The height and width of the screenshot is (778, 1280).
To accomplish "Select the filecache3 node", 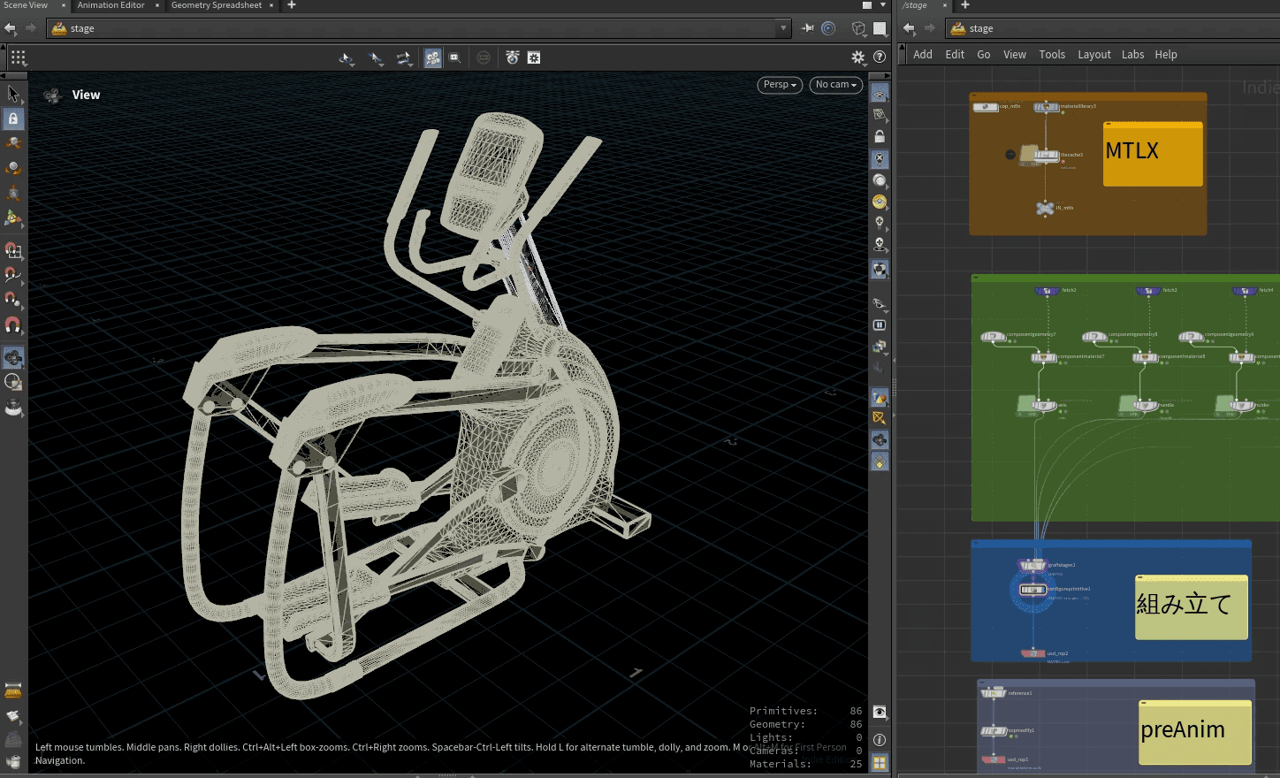I will coord(1047,156).
